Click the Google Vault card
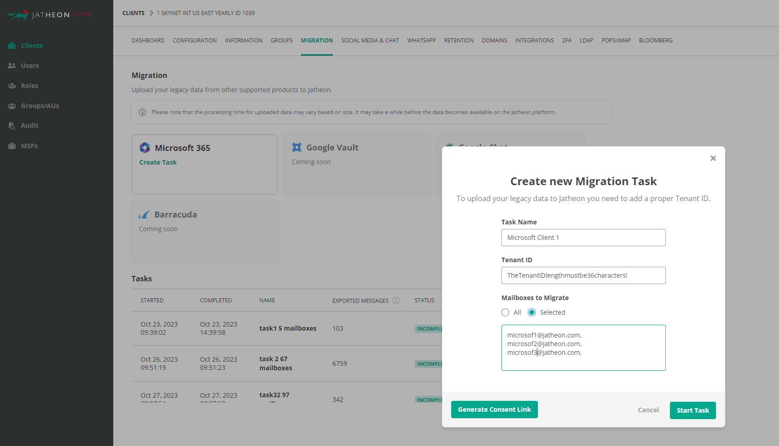779x446 pixels. (358, 165)
